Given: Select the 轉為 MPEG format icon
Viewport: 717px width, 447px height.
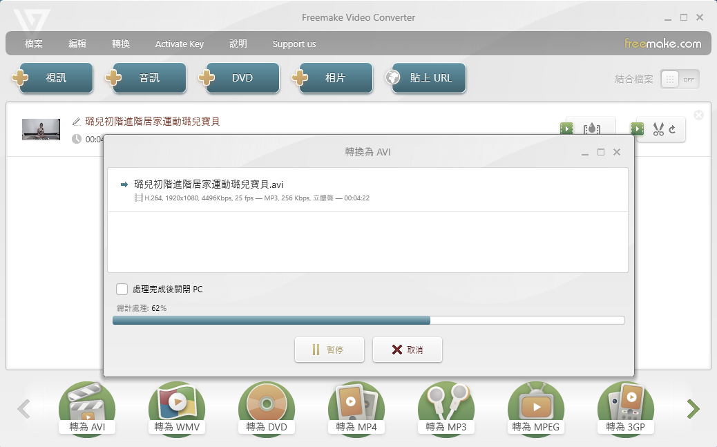Looking at the screenshot, I should (536, 408).
